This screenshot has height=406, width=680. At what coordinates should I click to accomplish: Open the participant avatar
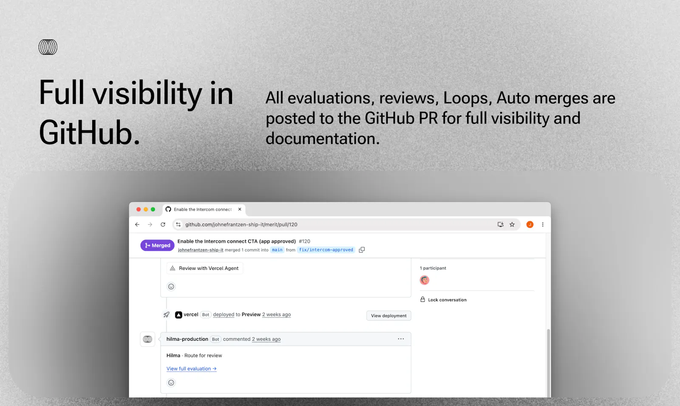425,280
